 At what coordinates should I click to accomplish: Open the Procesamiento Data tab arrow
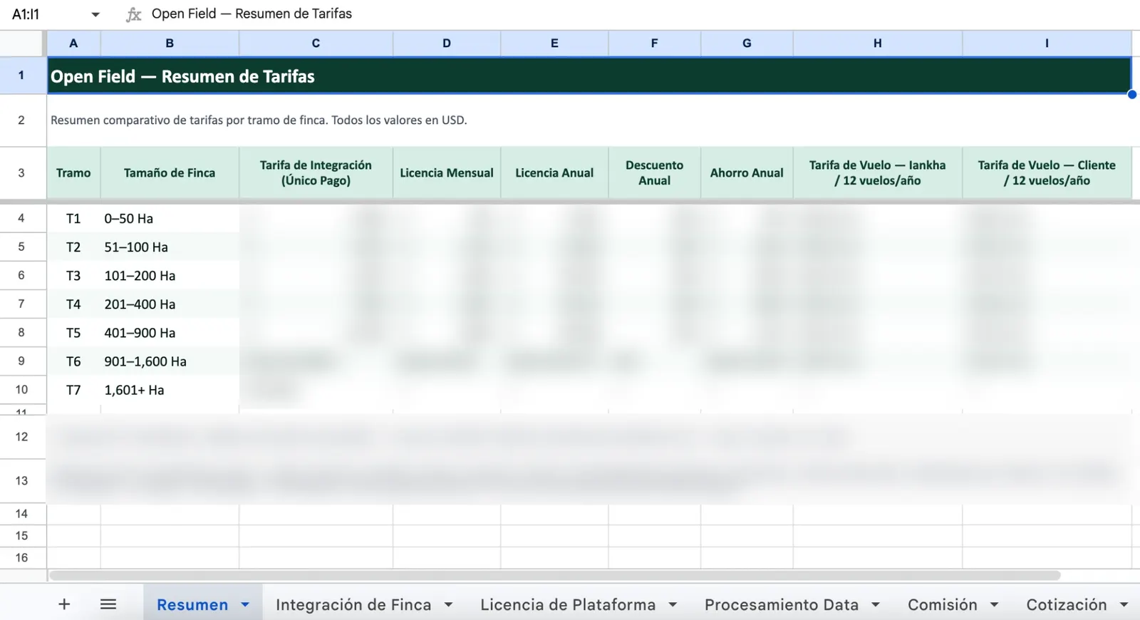coord(876,604)
